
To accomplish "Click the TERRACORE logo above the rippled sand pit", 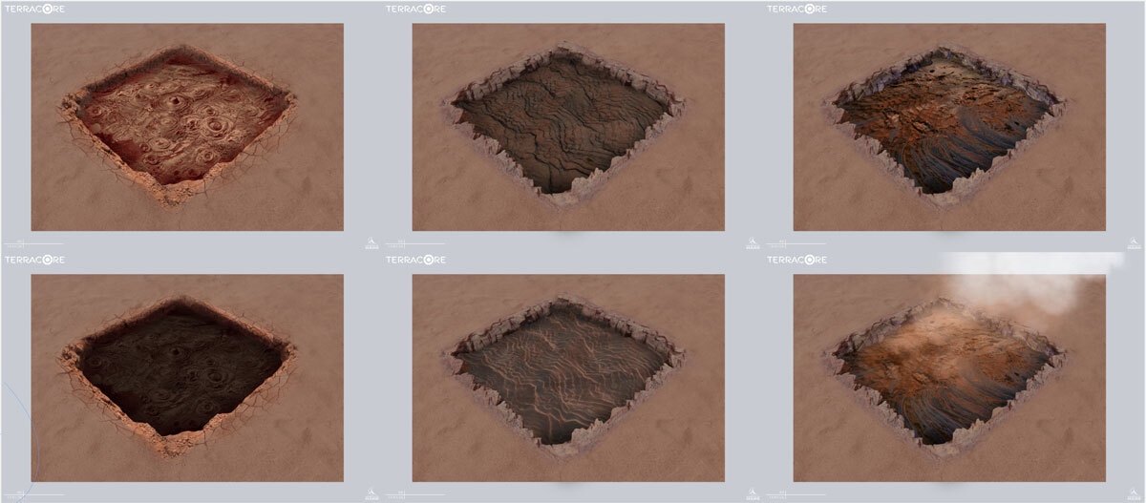I will pos(415,260).
